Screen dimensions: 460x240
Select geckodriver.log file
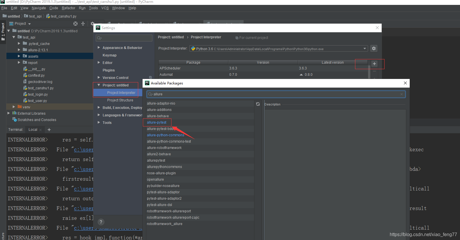point(40,82)
